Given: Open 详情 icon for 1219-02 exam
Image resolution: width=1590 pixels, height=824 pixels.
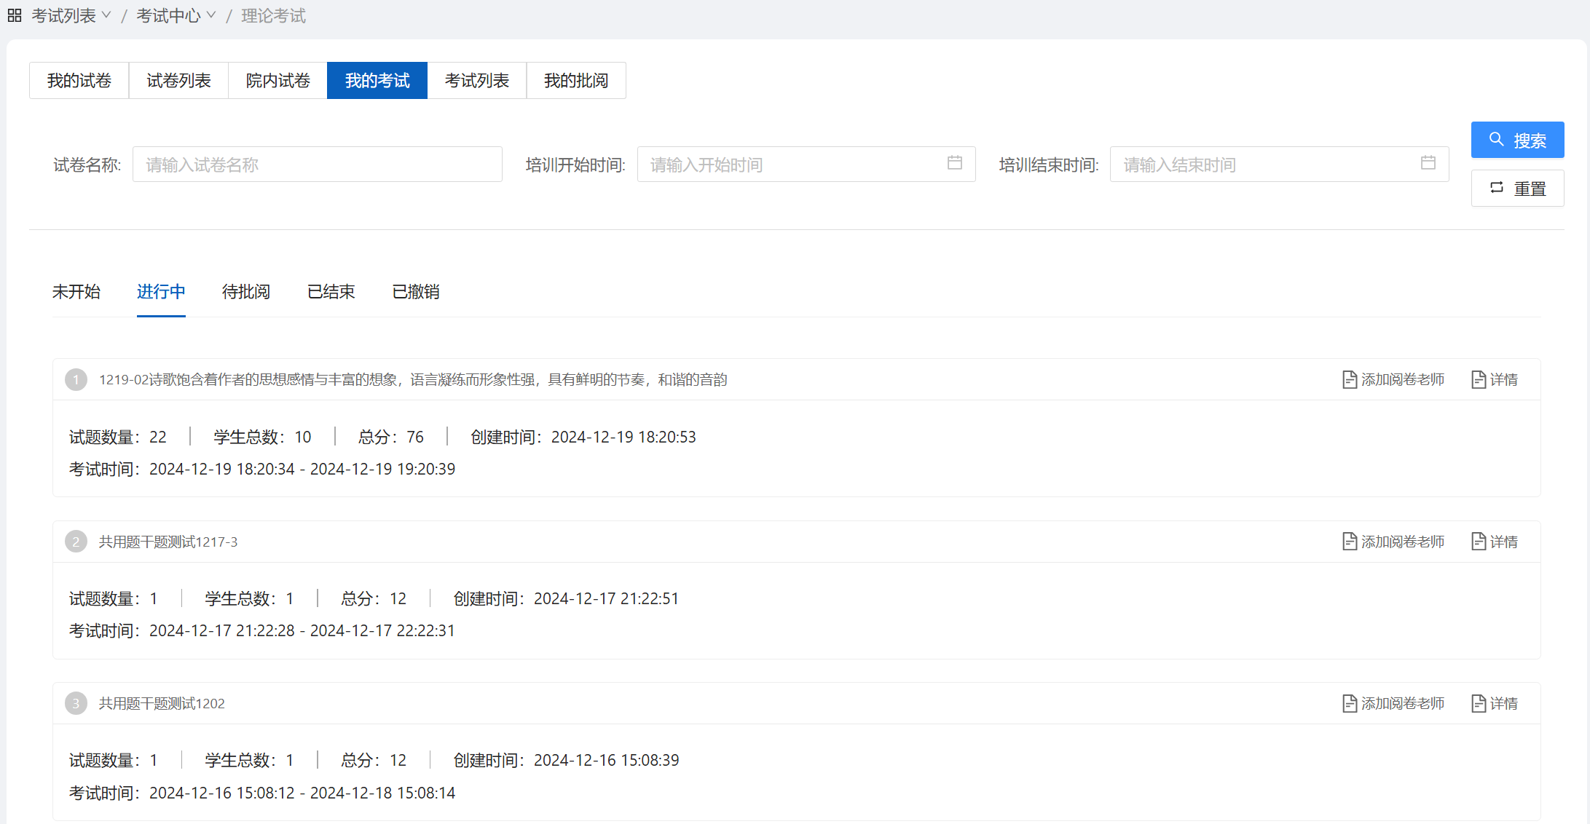Looking at the screenshot, I should [1479, 379].
